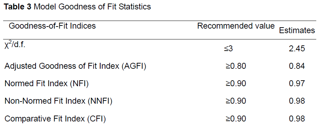Click the words Model Goodness of Fit Statistics

92,7
